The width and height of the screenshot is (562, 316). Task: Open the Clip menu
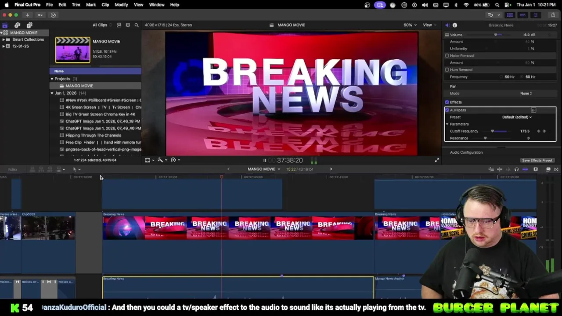point(105,5)
